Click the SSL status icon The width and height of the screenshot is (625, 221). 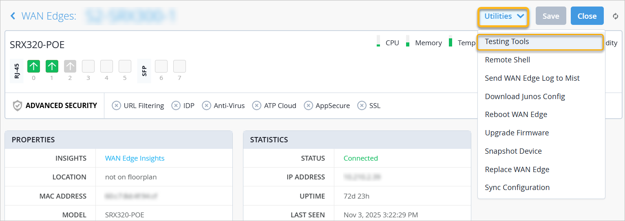[362, 106]
